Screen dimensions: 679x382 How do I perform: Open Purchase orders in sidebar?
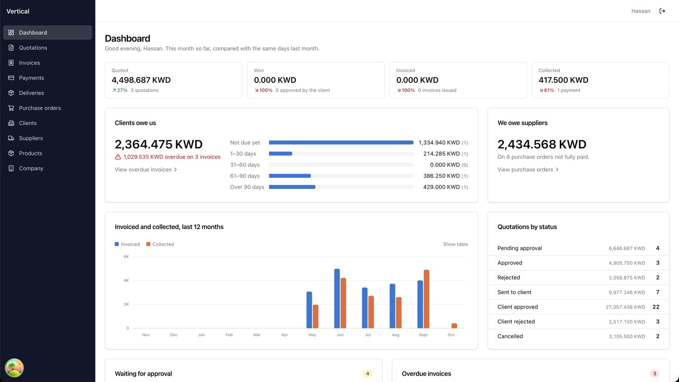(x=48, y=108)
